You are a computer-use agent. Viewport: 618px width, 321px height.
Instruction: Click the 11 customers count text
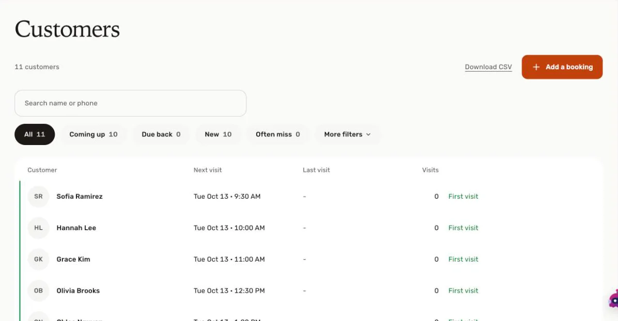coord(37,67)
